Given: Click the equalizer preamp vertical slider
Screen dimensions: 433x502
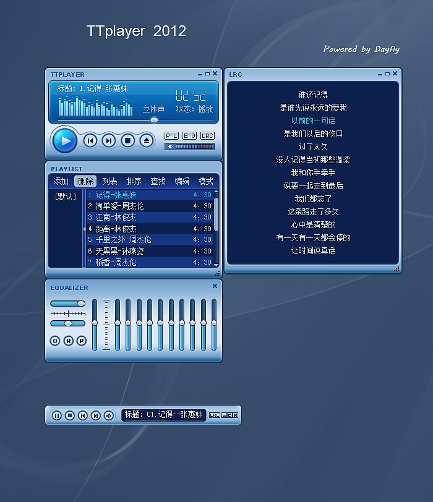Looking at the screenshot, I should pos(95,325).
